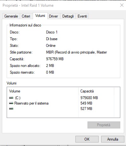Select the Riservato per il sistema drive icon

(x=11, y=103)
